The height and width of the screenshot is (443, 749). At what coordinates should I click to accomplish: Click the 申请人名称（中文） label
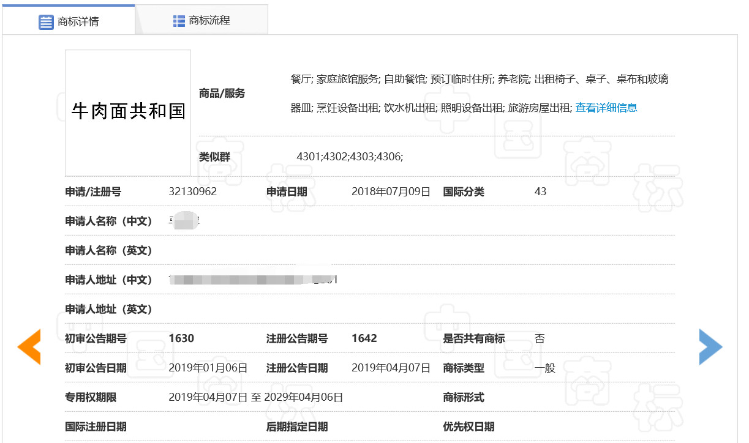(108, 221)
